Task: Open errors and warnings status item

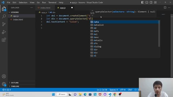Action: tap(6, 90)
